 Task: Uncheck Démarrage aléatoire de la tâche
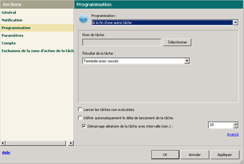tap(84, 126)
